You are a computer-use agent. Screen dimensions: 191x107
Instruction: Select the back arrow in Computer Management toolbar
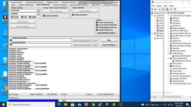click(x=152, y=9)
